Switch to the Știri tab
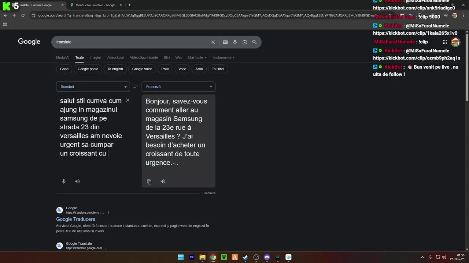 click(x=167, y=57)
